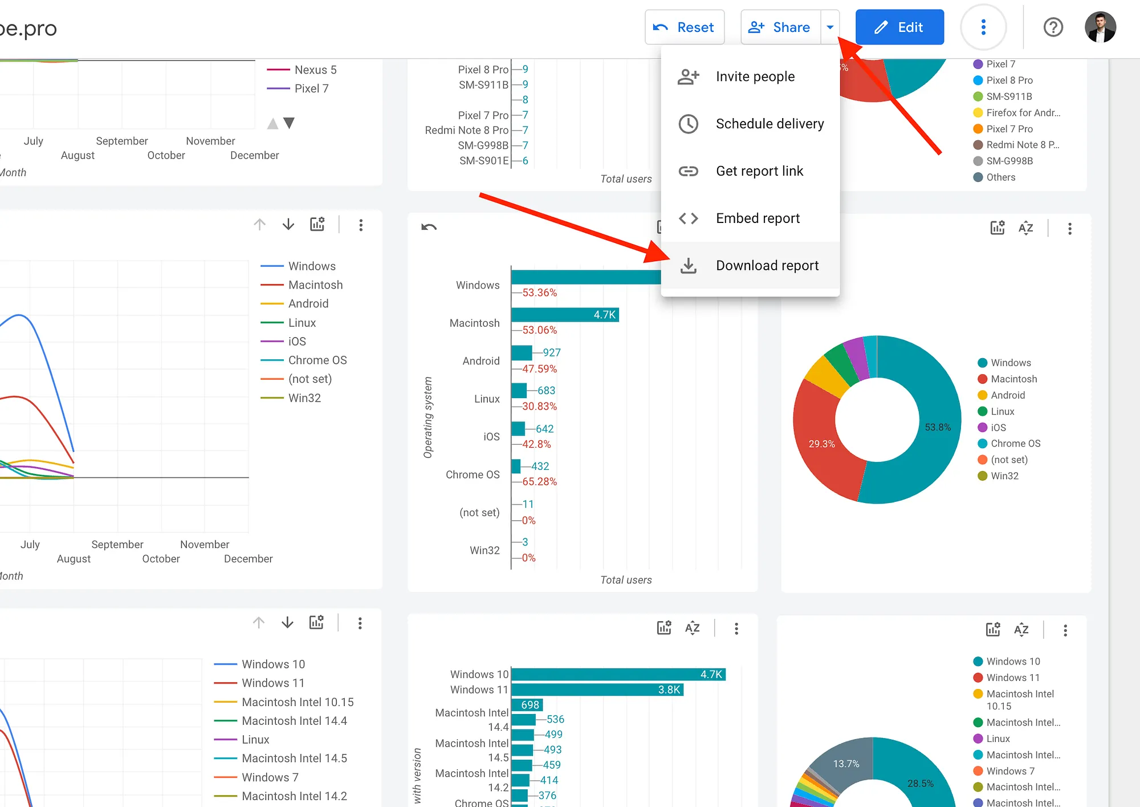This screenshot has width=1140, height=807.
Task: Click the Edit button
Action: [899, 27]
